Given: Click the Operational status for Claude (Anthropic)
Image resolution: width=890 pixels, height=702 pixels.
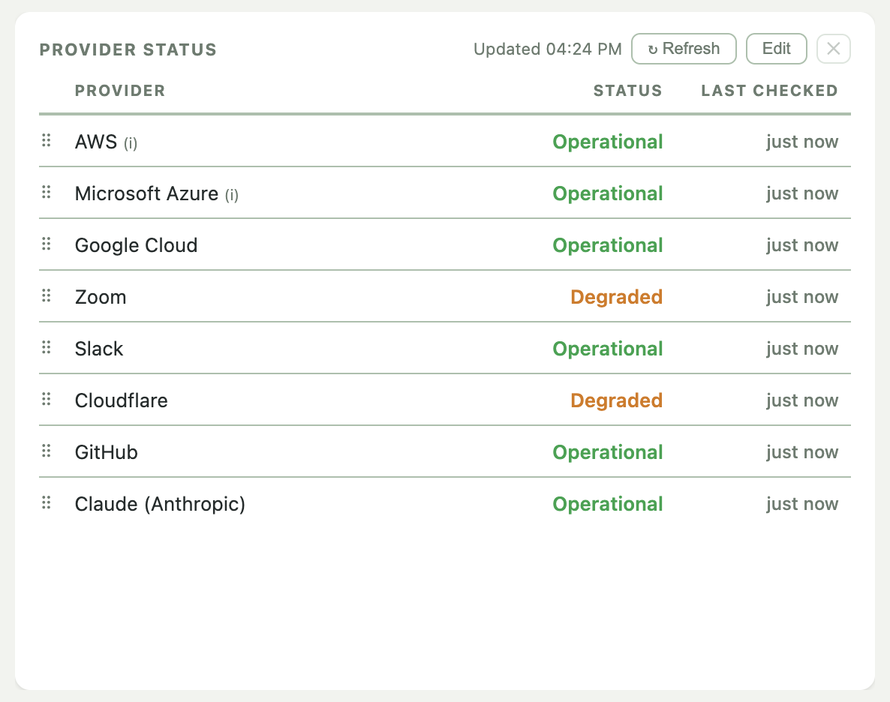Looking at the screenshot, I should tap(608, 504).
